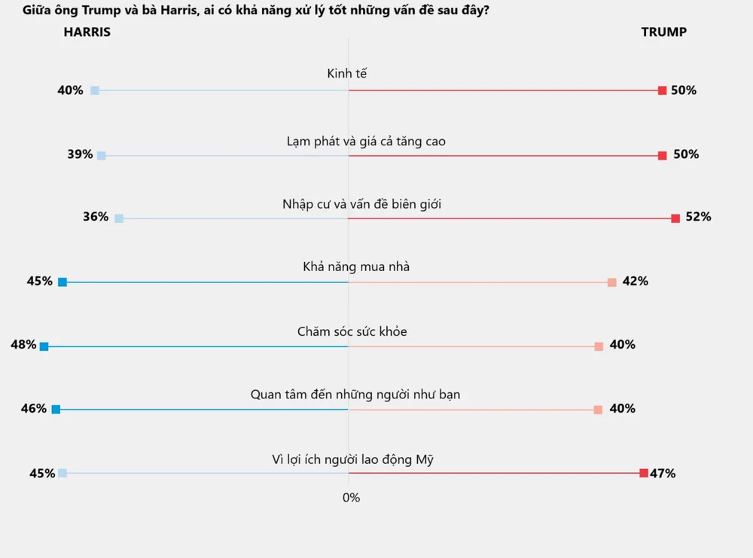Select Harris's 45% marker for Khả năng mua nhà
Image resolution: width=753 pixels, height=558 pixels.
[62, 282]
